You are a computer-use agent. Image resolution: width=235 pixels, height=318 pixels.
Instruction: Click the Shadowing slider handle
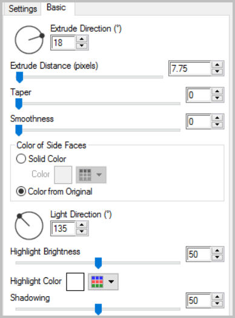click(98, 310)
